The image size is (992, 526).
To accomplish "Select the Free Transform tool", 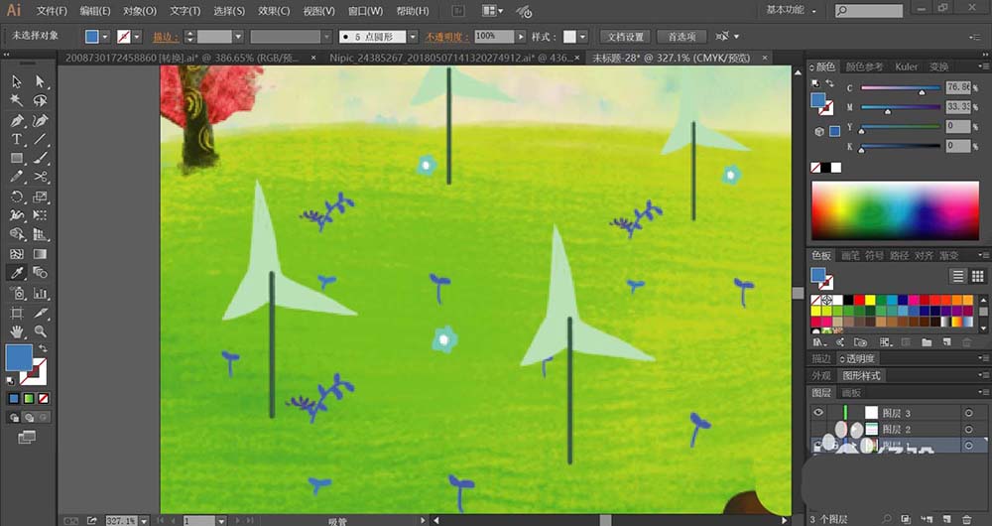I will coord(41,215).
